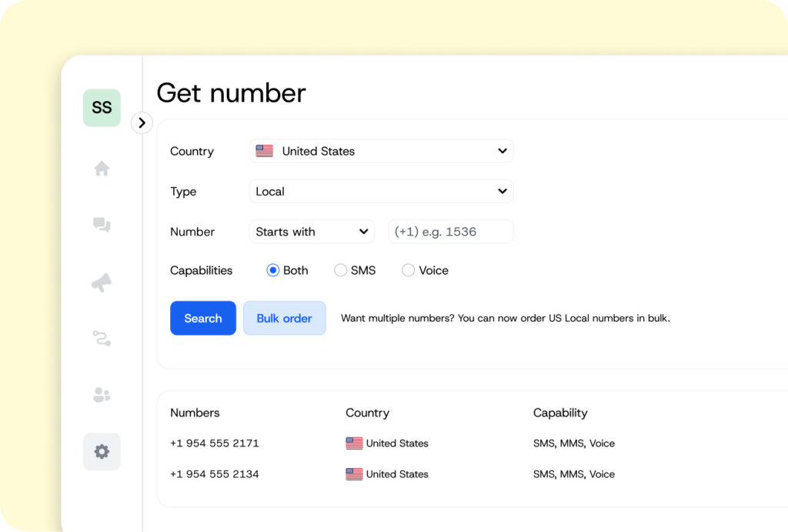Click the Bulk order button
Viewport: 788px width, 532px height.
[285, 318]
